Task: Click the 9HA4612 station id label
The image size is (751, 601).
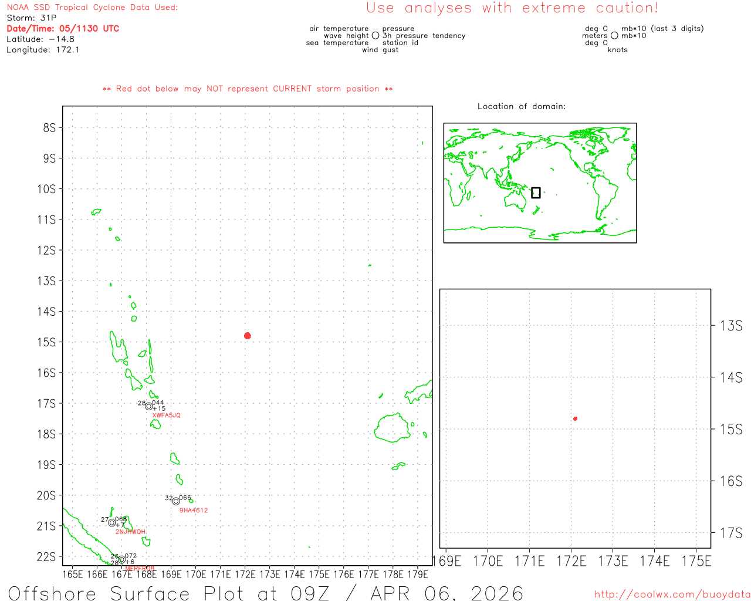Action: [x=194, y=511]
